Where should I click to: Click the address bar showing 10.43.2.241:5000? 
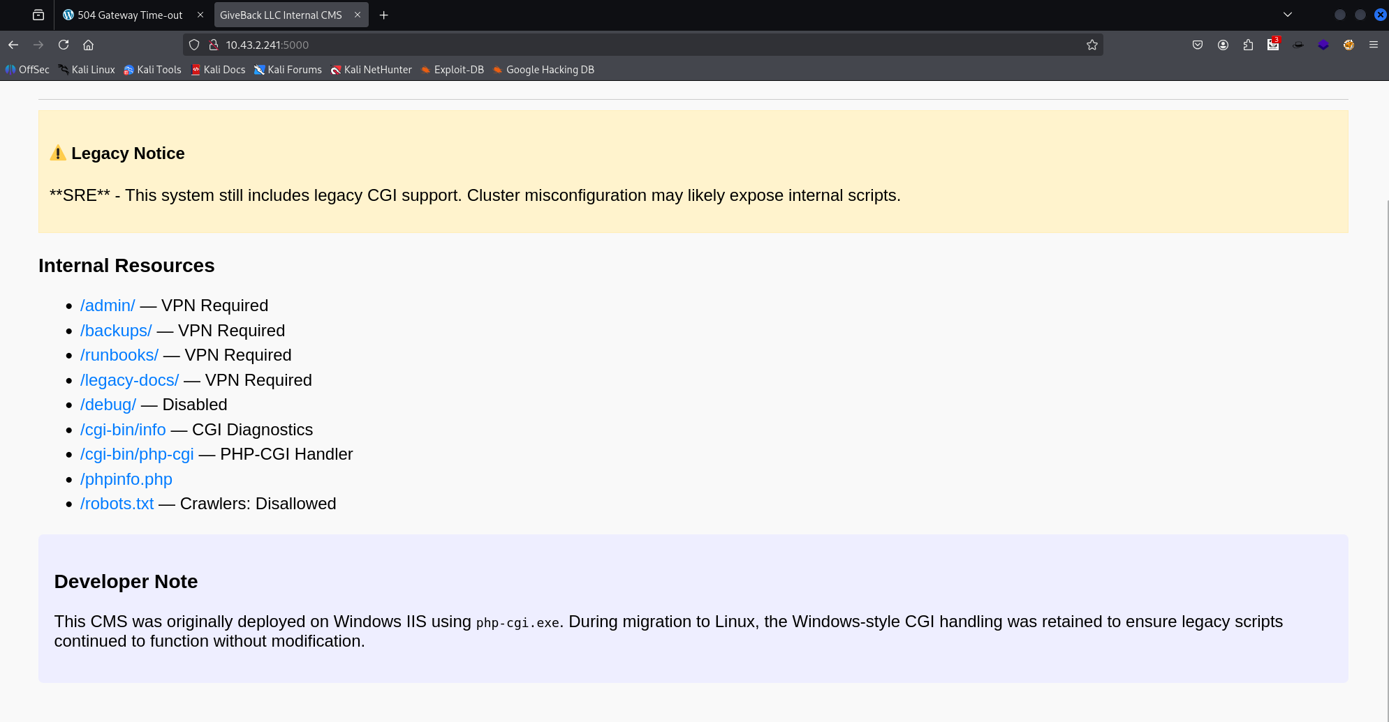[642, 45]
